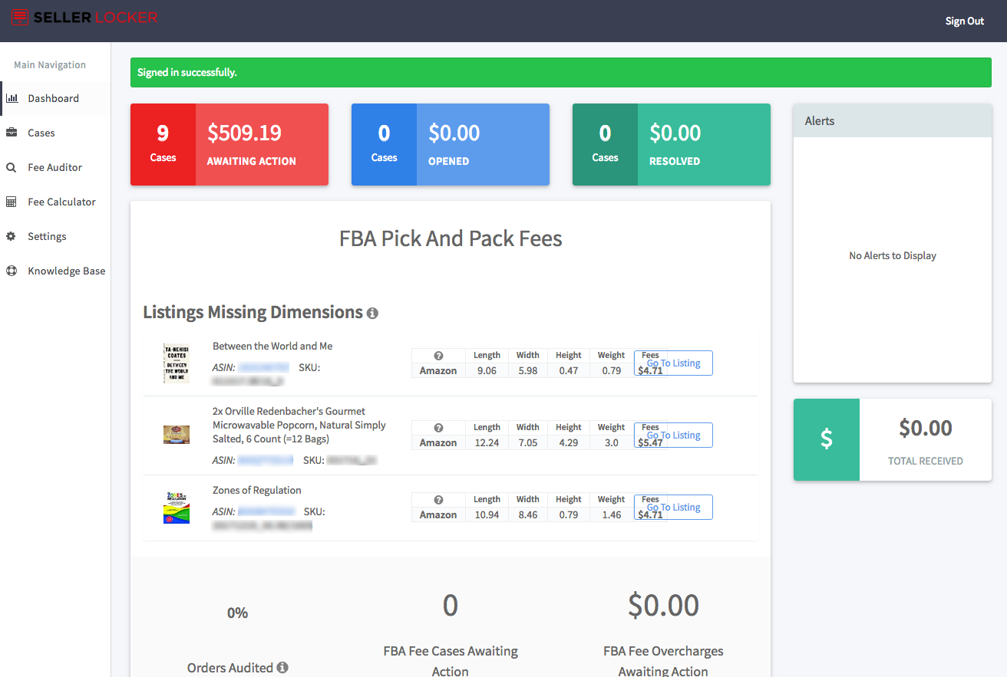
Task: Click the dollar icon on Total Received card
Action: click(x=827, y=439)
